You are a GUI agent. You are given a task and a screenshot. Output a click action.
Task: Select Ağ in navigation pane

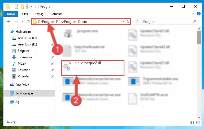click(15, 102)
